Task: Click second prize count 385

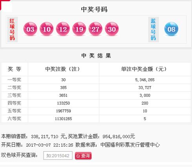Action: tap(63, 87)
